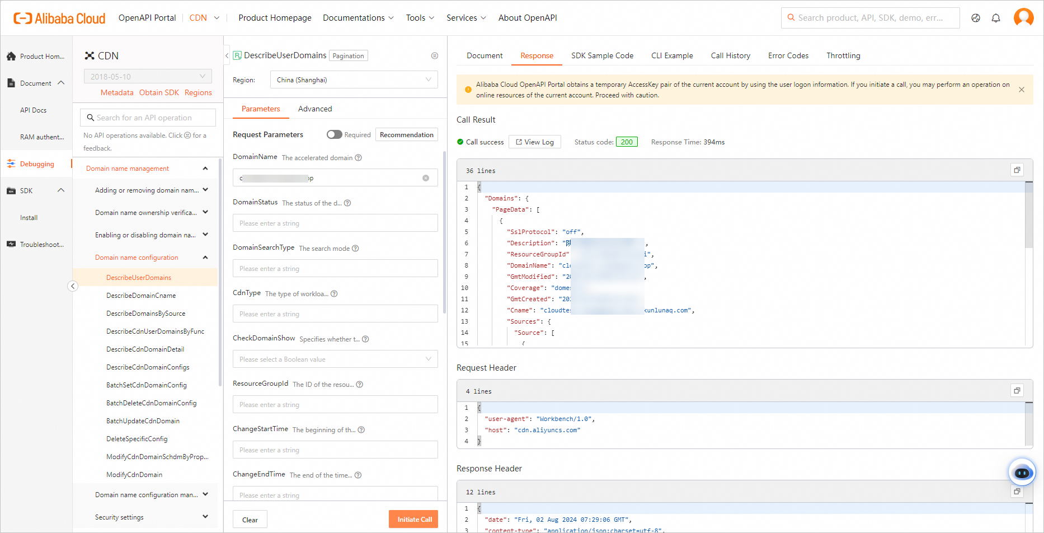Switch to the Error Codes tab
The width and height of the screenshot is (1044, 533).
pos(788,55)
